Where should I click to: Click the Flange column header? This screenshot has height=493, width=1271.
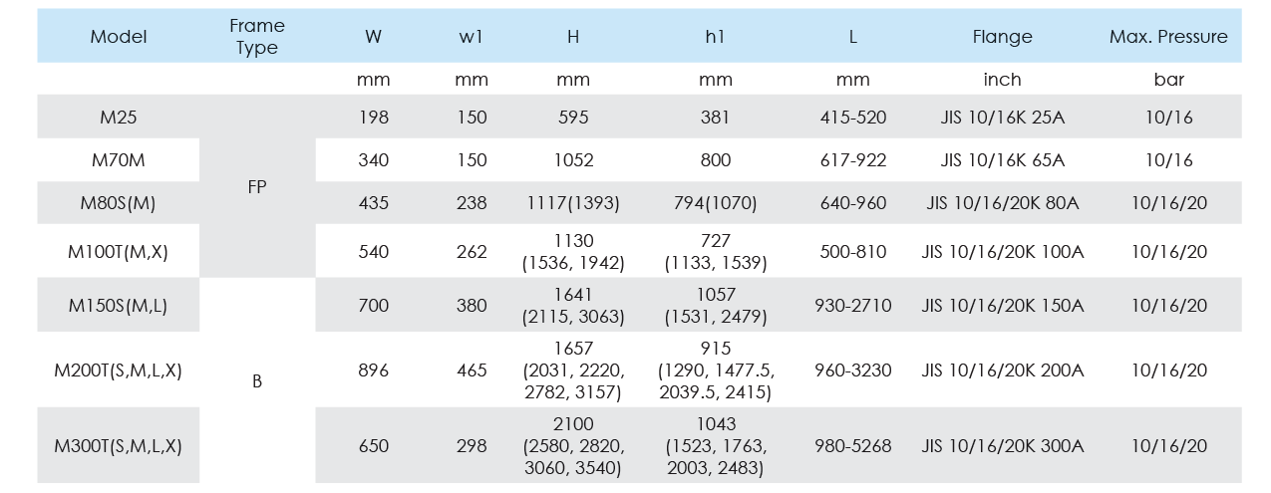[x=1002, y=37]
